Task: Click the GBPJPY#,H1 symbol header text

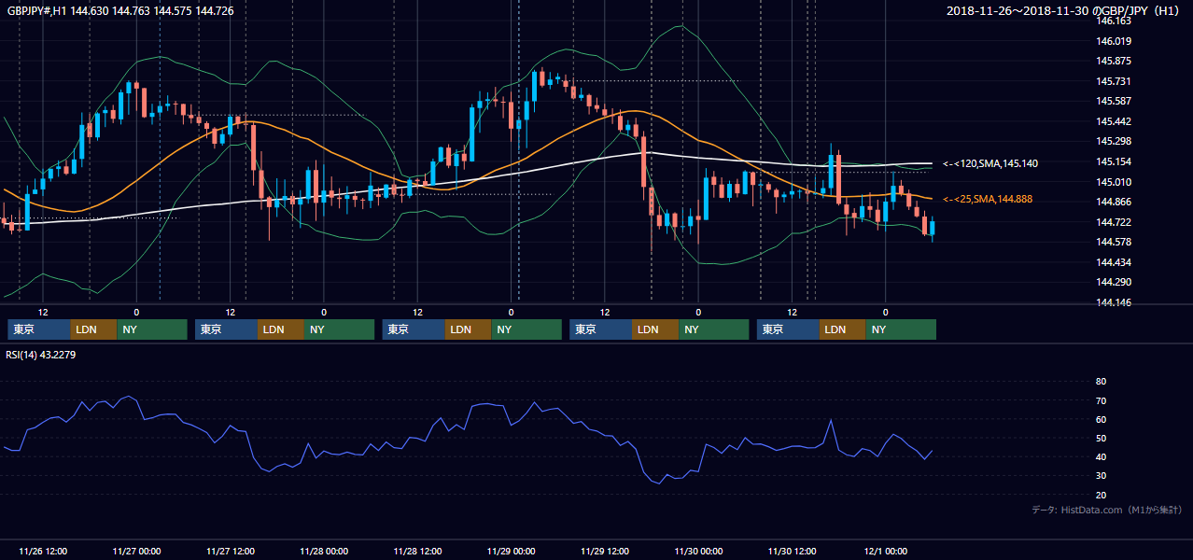Action: click(x=121, y=11)
